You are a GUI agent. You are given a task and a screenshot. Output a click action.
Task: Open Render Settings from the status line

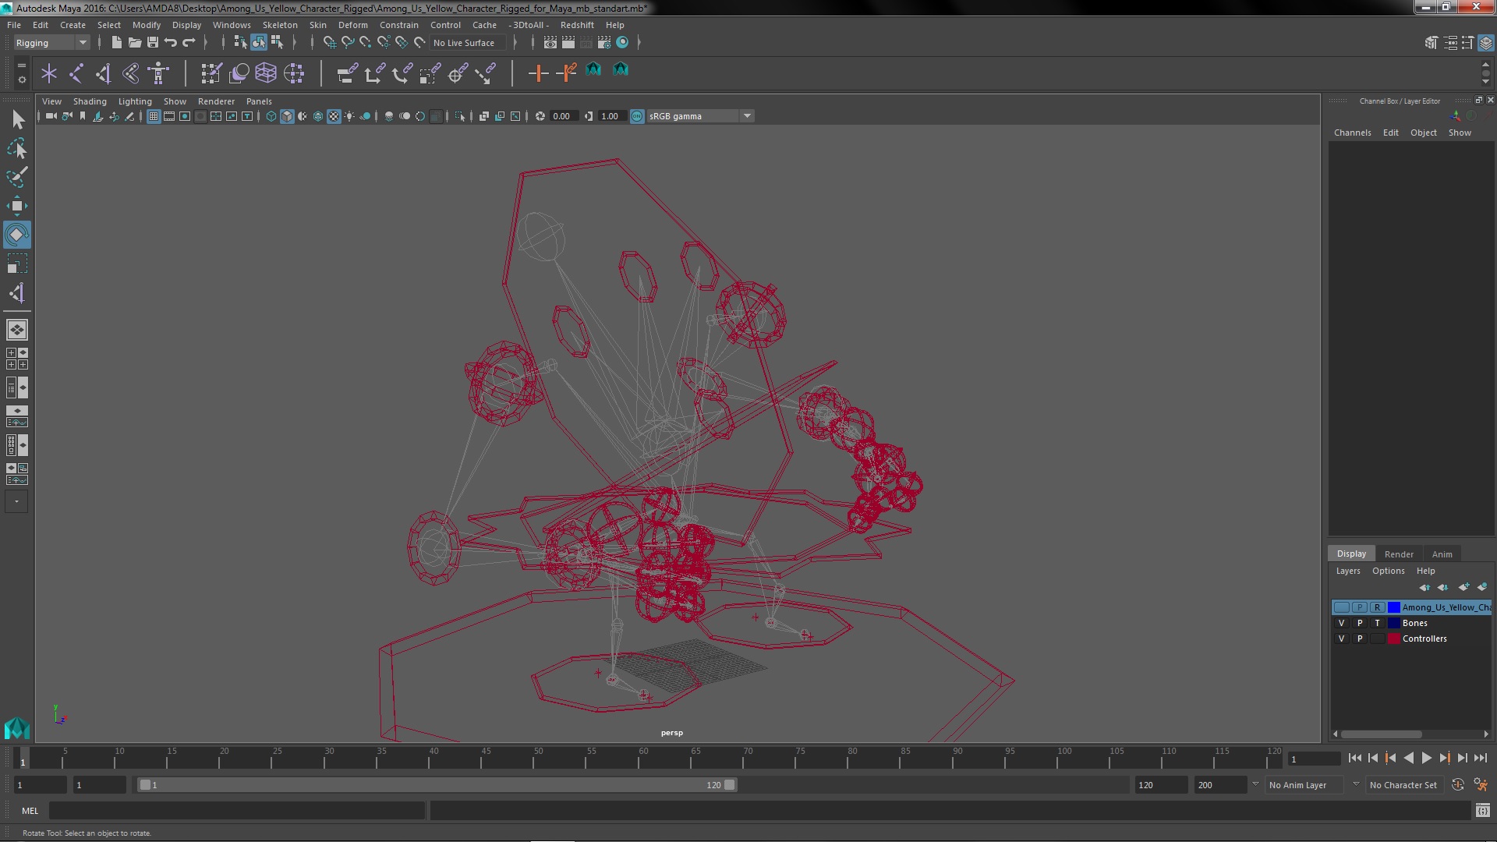pos(604,42)
